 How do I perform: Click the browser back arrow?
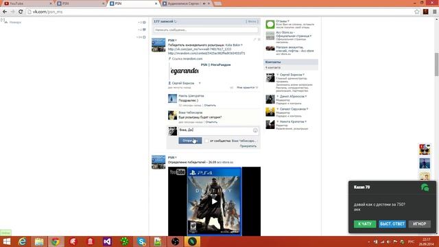(5, 12)
